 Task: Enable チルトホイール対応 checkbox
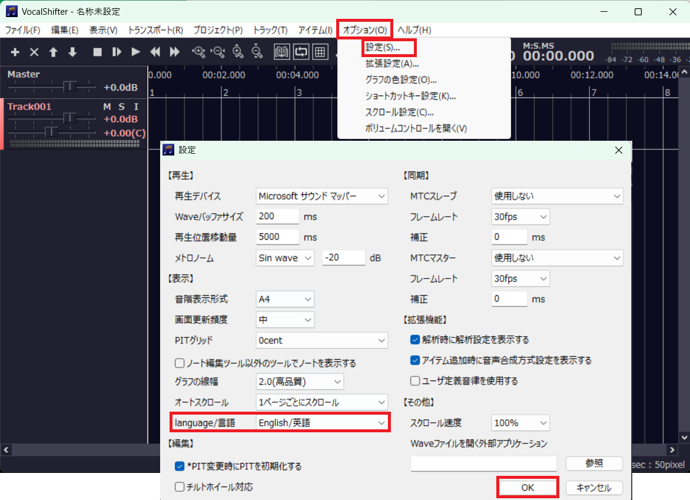180,487
